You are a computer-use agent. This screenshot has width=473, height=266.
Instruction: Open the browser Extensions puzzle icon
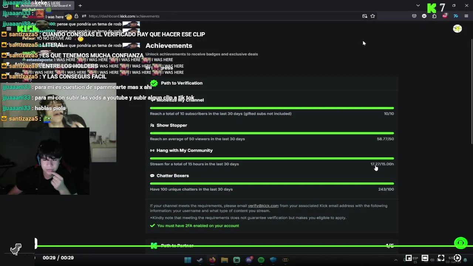coord(434,16)
